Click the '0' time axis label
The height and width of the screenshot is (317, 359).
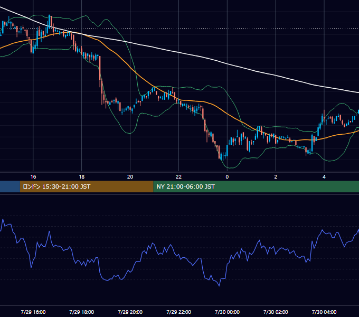[227, 177]
